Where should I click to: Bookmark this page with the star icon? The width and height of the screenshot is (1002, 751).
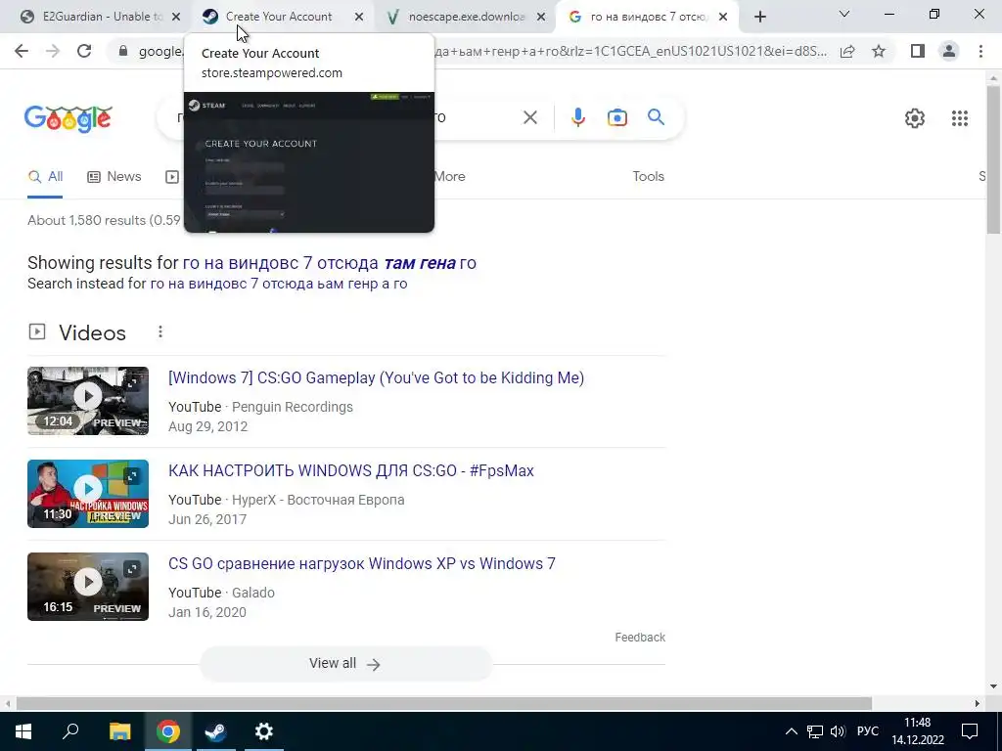pyautogui.click(x=879, y=51)
